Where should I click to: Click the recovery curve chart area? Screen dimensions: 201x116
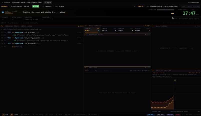pyautogui.click(x=175, y=94)
